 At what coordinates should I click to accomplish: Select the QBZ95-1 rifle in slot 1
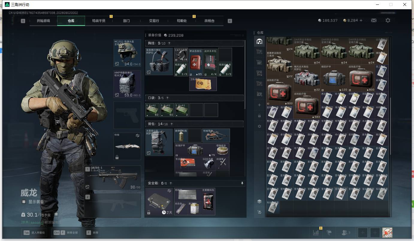pos(113,178)
